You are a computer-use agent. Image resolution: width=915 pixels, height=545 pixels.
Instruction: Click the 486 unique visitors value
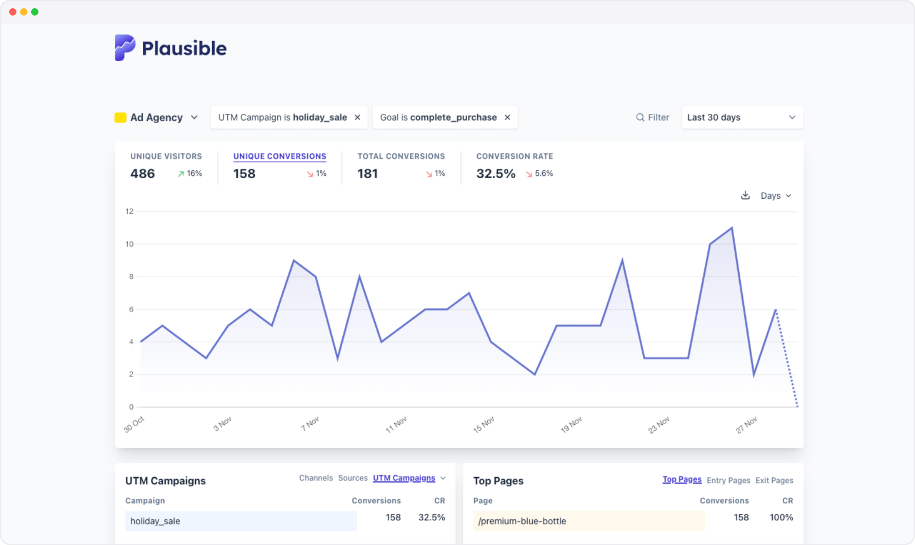point(143,174)
